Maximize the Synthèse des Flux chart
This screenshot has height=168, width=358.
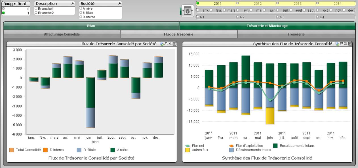350,44
